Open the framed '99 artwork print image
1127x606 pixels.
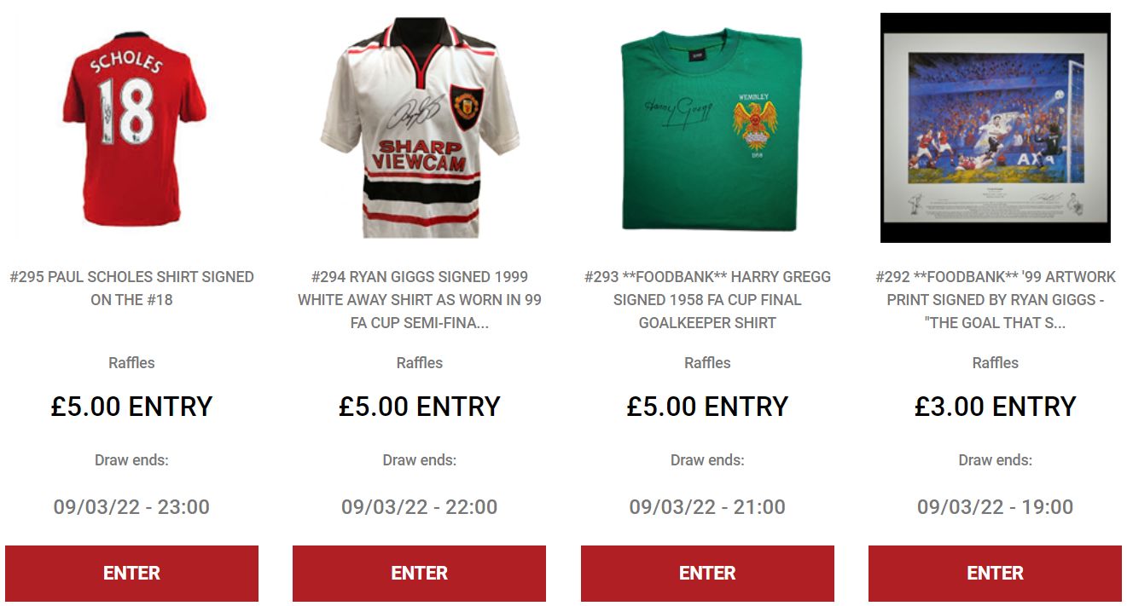click(x=995, y=128)
